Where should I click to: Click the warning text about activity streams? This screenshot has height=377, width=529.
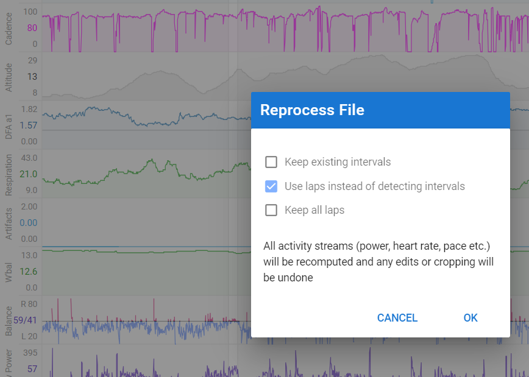(x=378, y=262)
